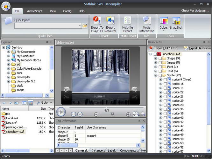Click previous photo arrow in slideshow

[x=67, y=90]
